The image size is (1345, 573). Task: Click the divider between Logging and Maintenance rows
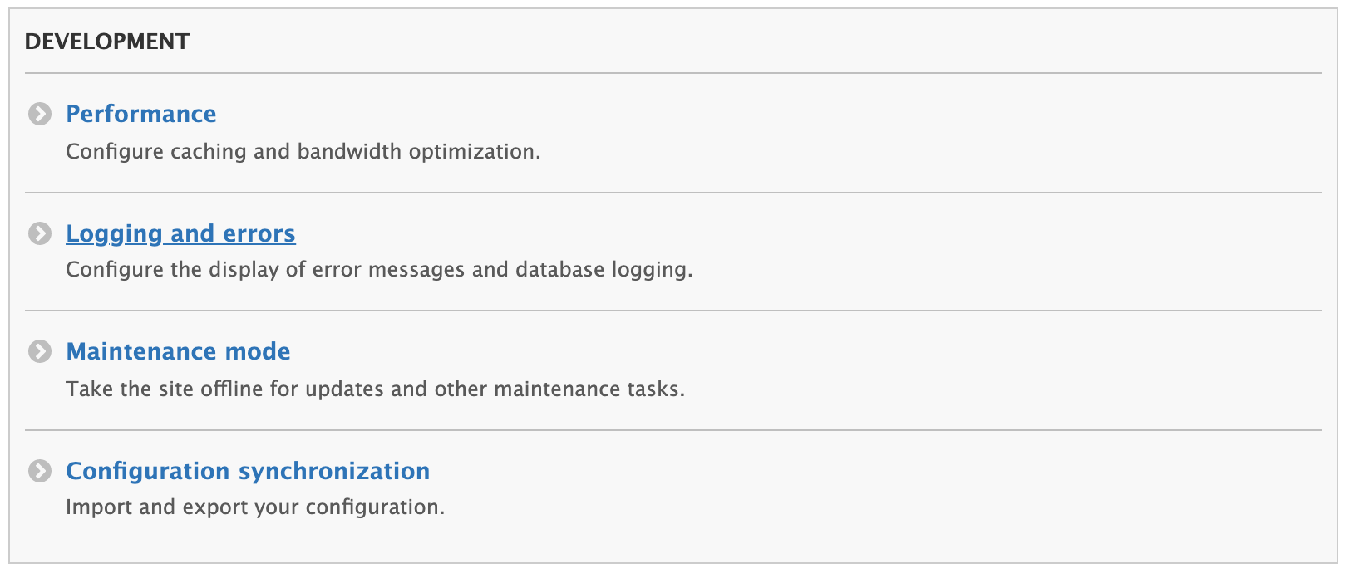[x=672, y=311]
